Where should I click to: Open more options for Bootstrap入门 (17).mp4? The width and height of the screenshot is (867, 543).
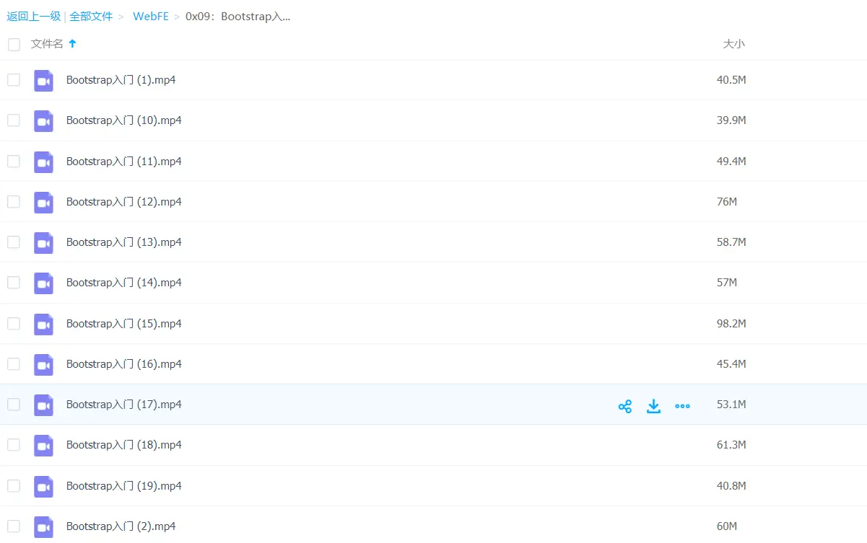[682, 406]
